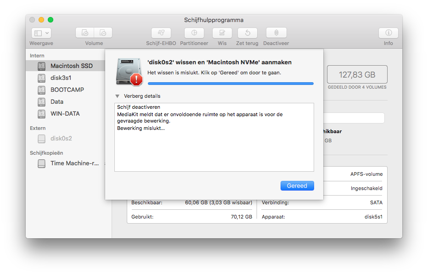
Task: Click the Gereed button
Action: click(x=297, y=186)
